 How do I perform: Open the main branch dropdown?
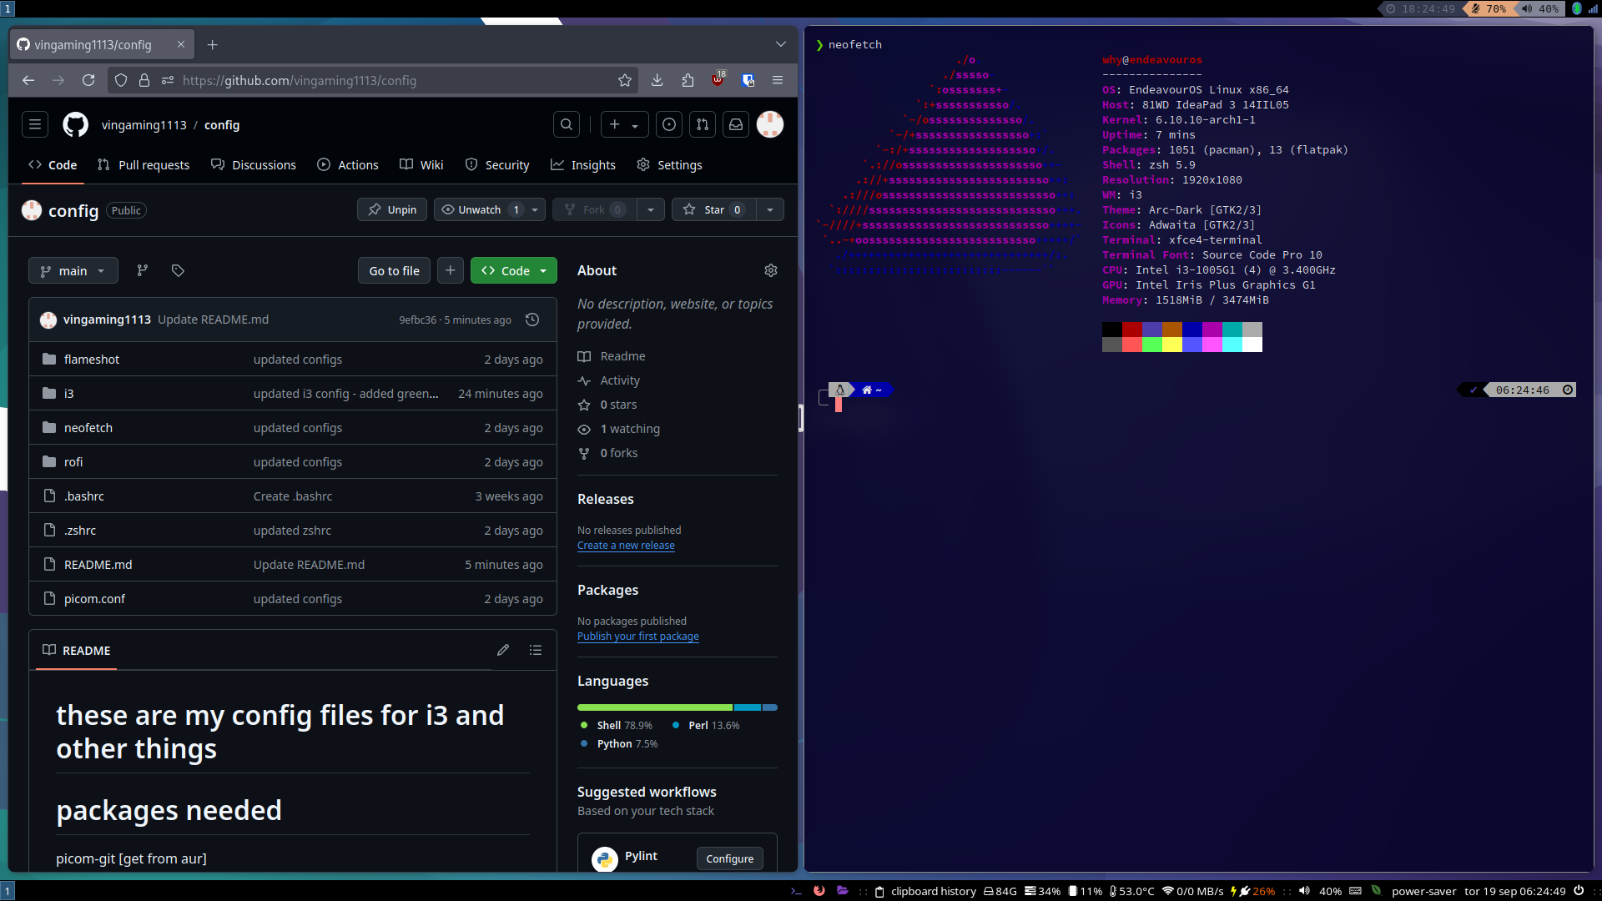click(73, 270)
